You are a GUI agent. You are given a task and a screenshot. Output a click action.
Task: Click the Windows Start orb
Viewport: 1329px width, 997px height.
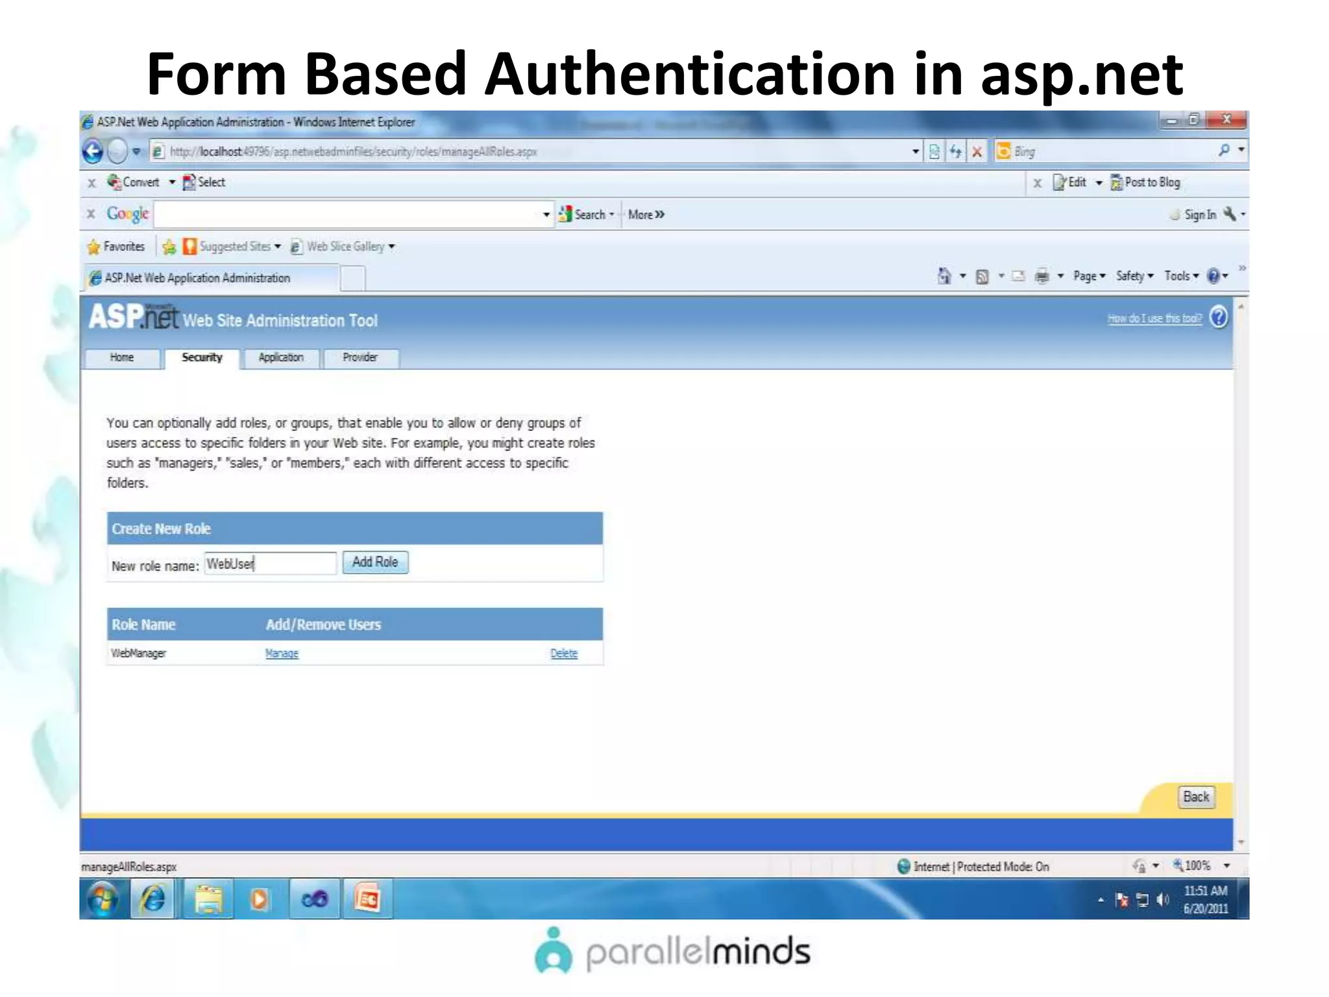103,900
